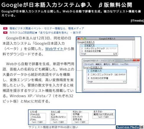Select suggestion 2ちゃんねる under にちゃ

[x=35, y=114]
